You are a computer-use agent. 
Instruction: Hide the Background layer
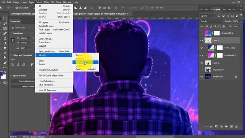(x=202, y=77)
